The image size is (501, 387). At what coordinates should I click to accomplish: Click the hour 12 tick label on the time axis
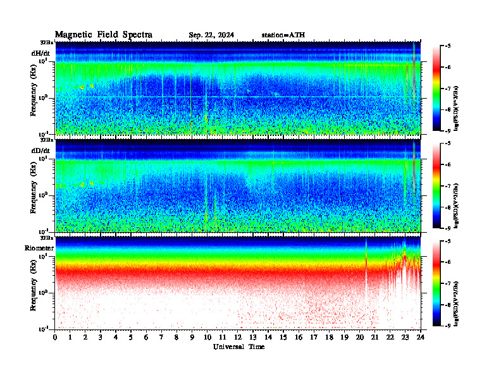coord(238,337)
